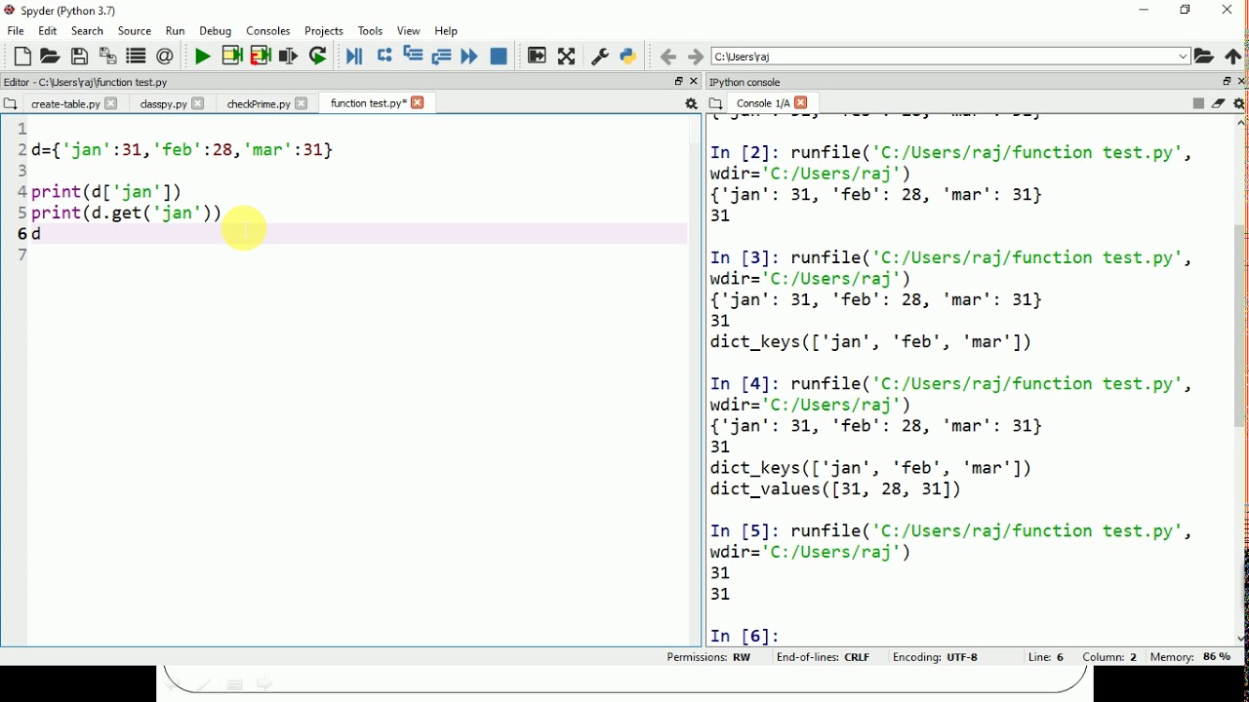
Task: Click the console vertical scrollbar
Action: tap(1241, 327)
